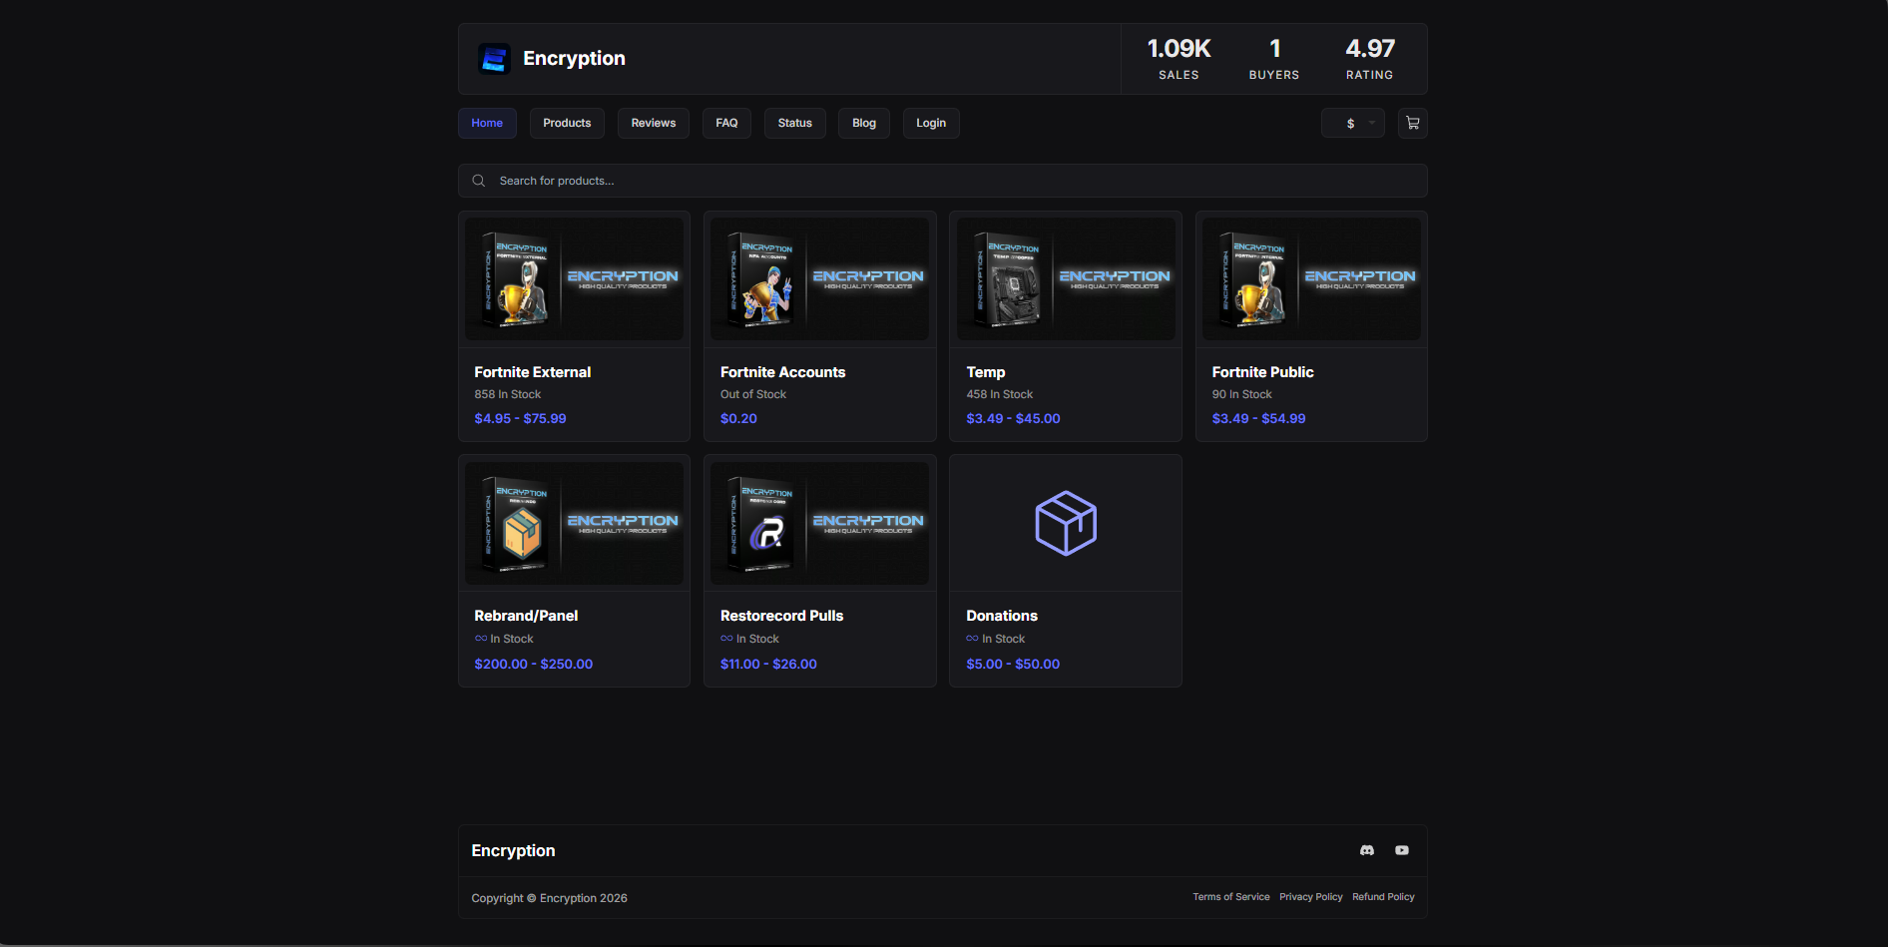Select the Fortnite Public title
Image resolution: width=1888 pixels, height=947 pixels.
(x=1263, y=372)
